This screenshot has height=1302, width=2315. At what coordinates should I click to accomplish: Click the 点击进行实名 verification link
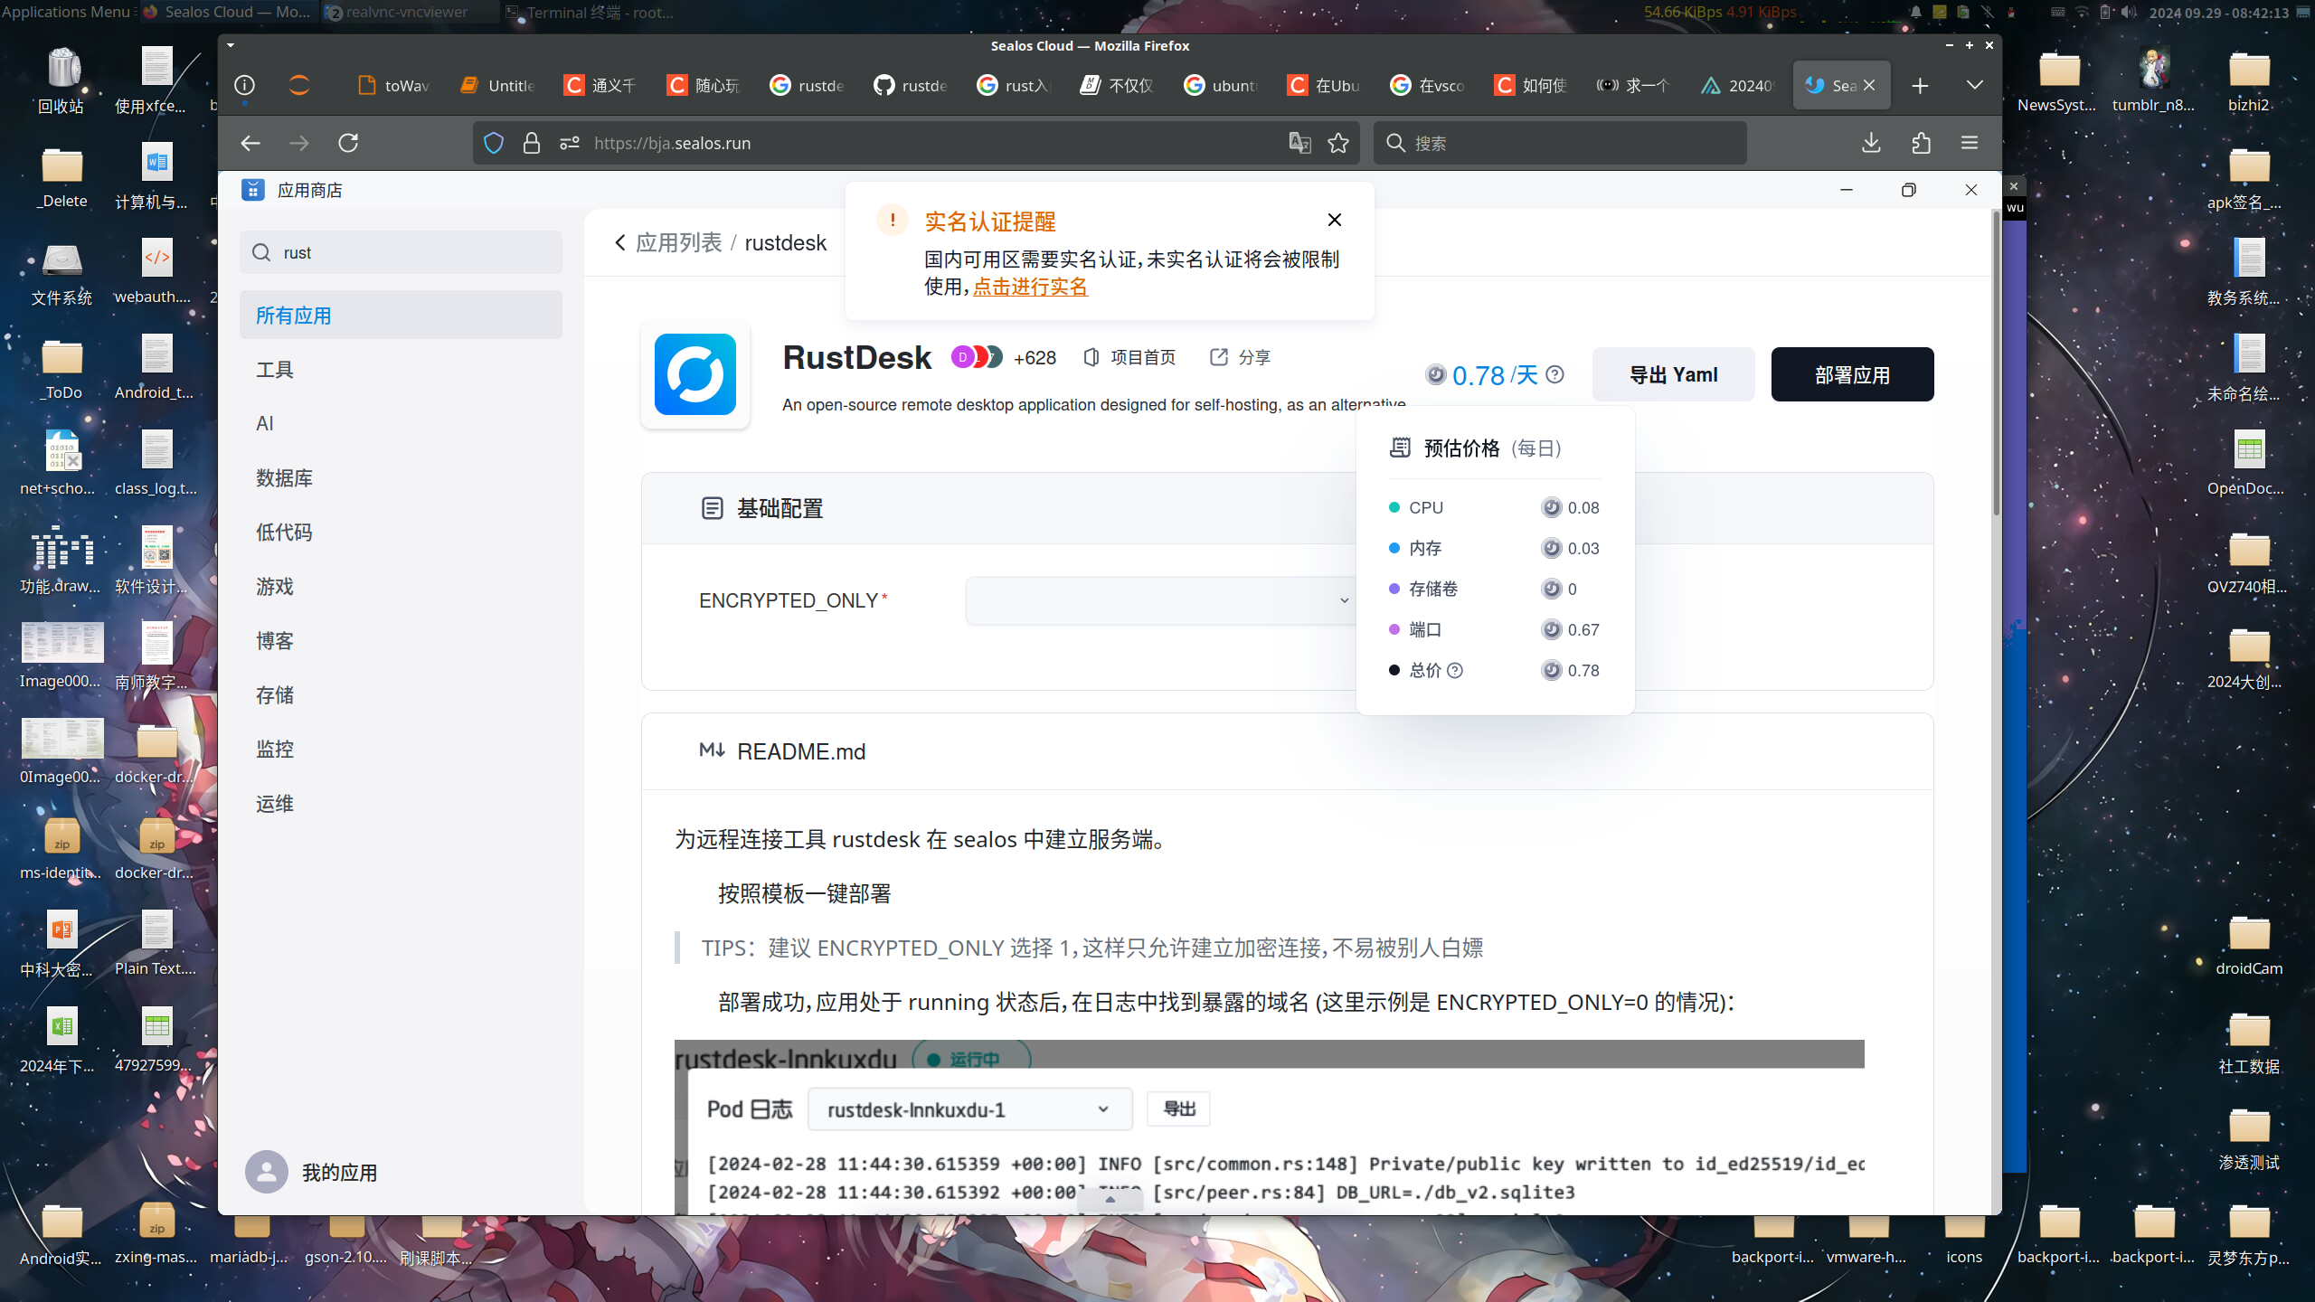[x=1030, y=286]
